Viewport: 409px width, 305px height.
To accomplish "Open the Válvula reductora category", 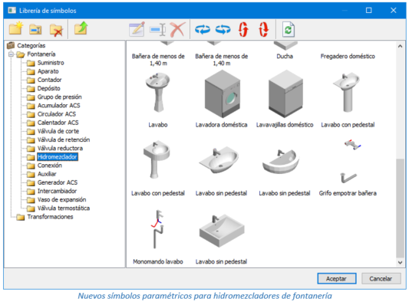I will point(61,148).
